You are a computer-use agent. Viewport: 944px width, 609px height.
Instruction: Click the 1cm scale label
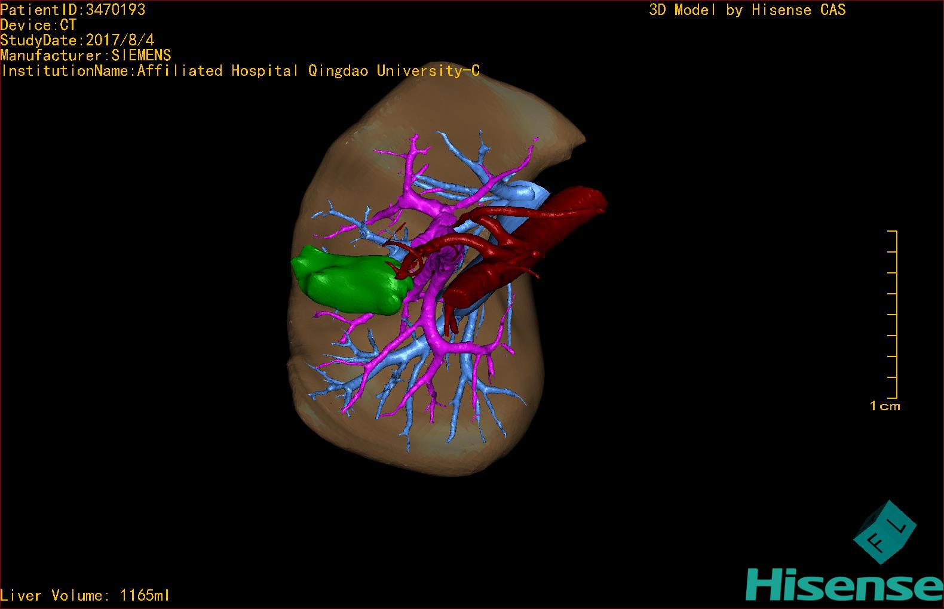(885, 406)
